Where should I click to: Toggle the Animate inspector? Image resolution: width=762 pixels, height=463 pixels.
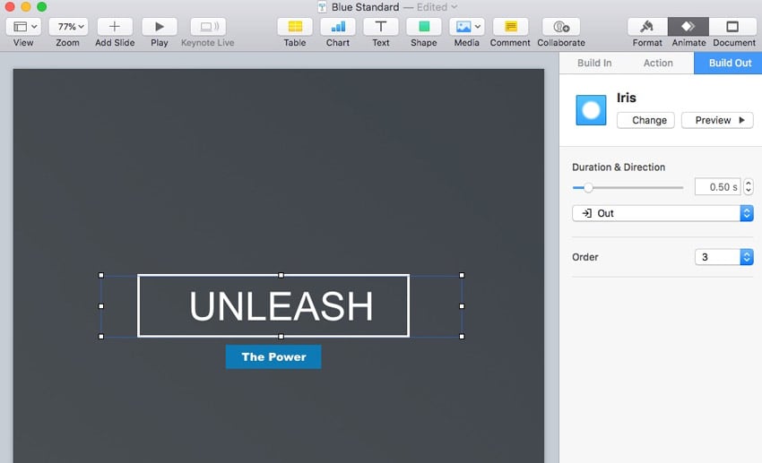coord(688,27)
